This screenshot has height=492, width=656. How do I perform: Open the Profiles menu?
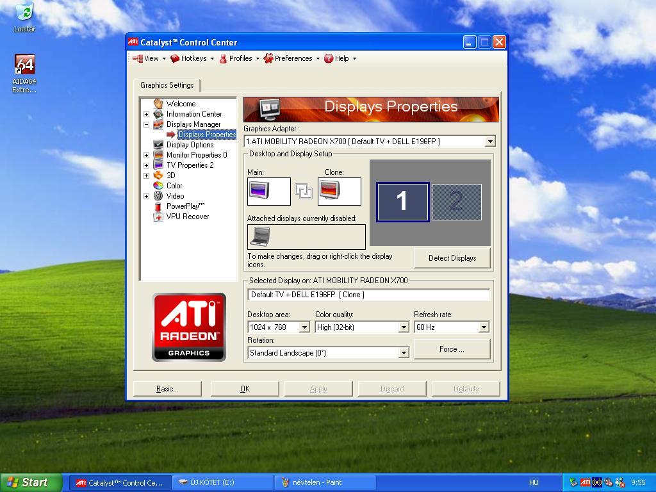(x=240, y=58)
